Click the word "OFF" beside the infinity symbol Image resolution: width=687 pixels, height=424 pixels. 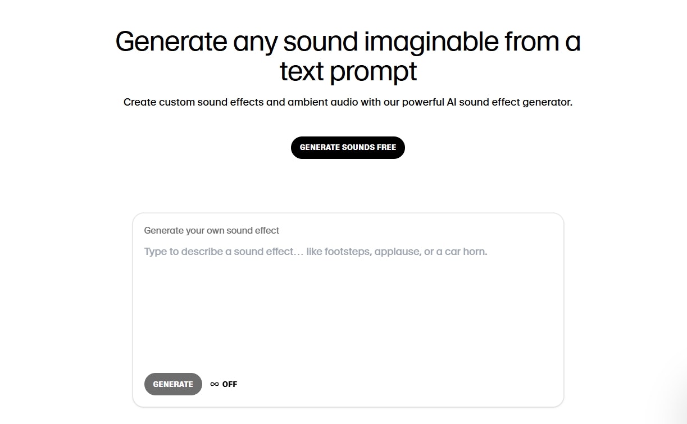pyautogui.click(x=230, y=384)
